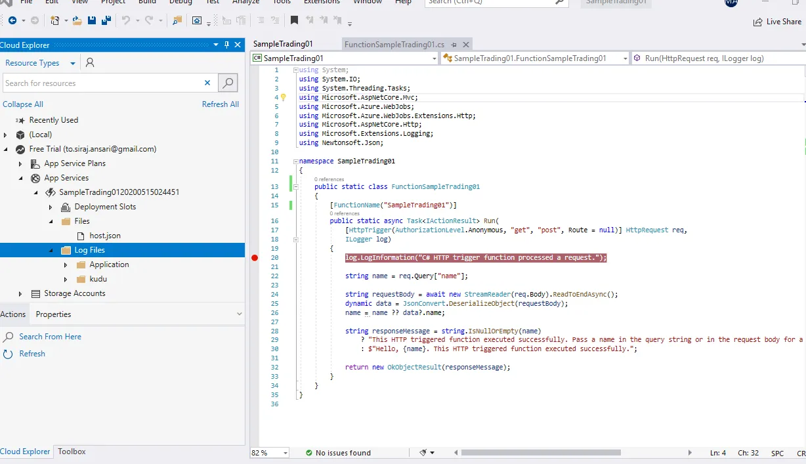This screenshot has width=806, height=464.
Task: Switch to the Toolbox tab at bottom
Action: [x=72, y=452]
